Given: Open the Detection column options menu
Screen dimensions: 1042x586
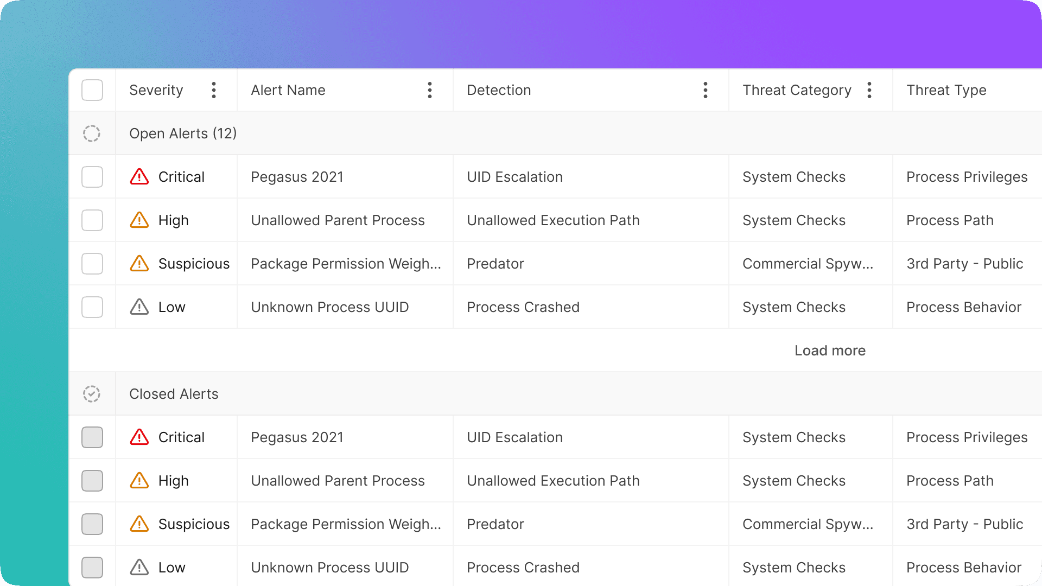Looking at the screenshot, I should pyautogui.click(x=705, y=90).
